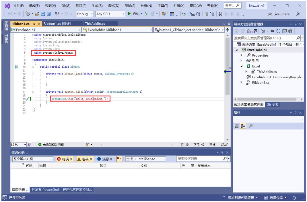307x202 pixels.
Task: Expand Ribbon1.cs node in Solution Explorer
Action: coord(241,82)
